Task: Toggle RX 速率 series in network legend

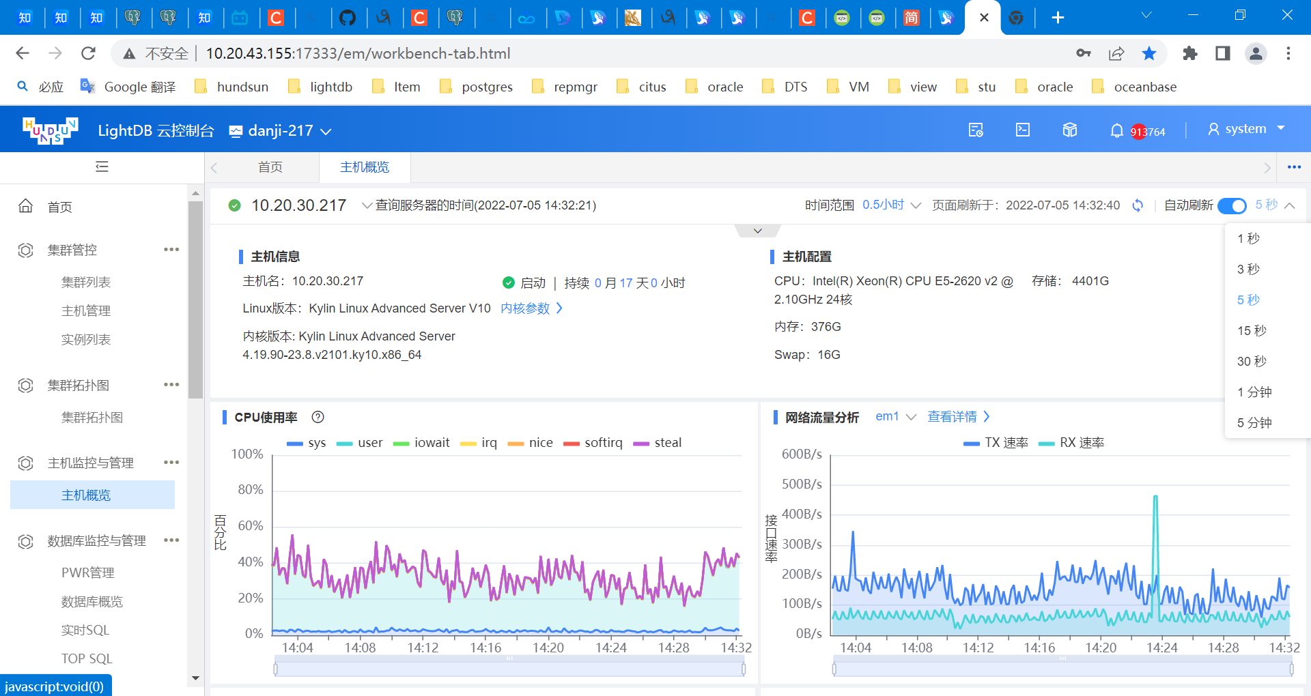Action: (1071, 443)
